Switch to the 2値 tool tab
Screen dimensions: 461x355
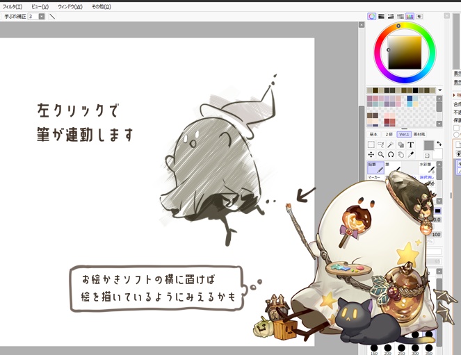[389, 134]
